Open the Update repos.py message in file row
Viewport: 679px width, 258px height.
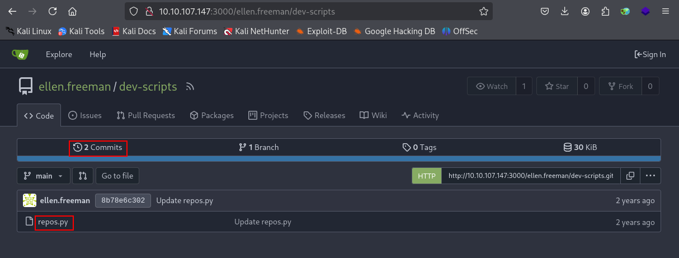click(263, 222)
